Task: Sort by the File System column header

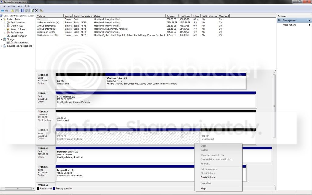Action: coord(86,16)
